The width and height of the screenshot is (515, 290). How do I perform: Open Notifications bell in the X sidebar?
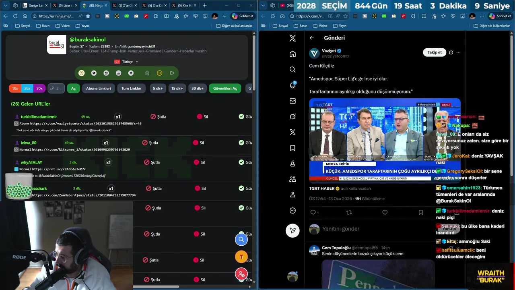pyautogui.click(x=293, y=85)
